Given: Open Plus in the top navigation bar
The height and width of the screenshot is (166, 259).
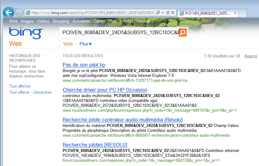Looking at the screenshot, I should tap(112, 21).
